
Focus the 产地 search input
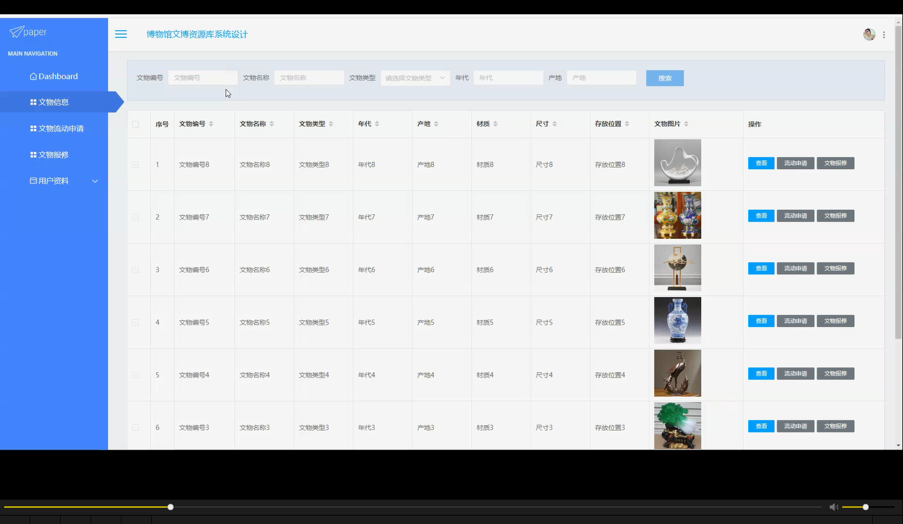(602, 78)
